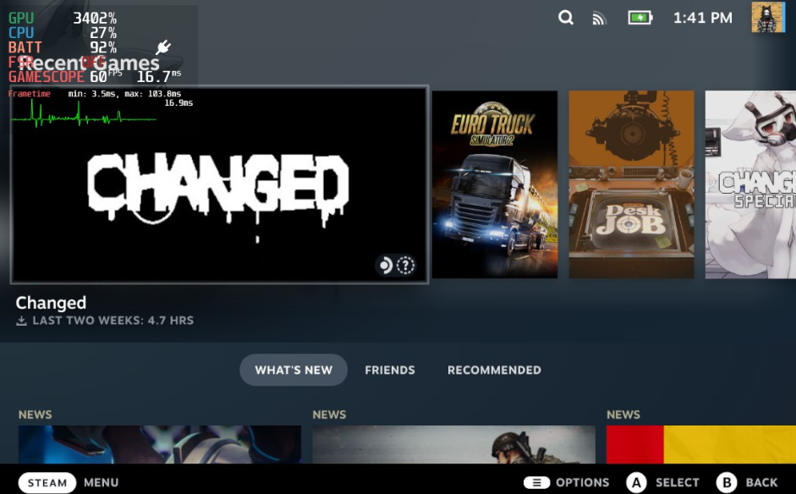Click the dotted question mark badge on Changed
Image resolution: width=796 pixels, height=494 pixels.
click(407, 264)
